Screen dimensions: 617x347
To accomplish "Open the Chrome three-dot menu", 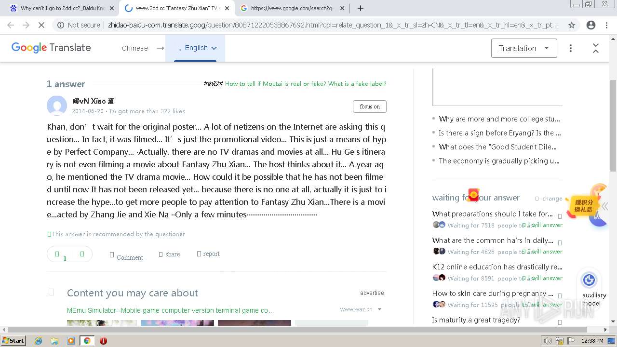I will 606,25.
